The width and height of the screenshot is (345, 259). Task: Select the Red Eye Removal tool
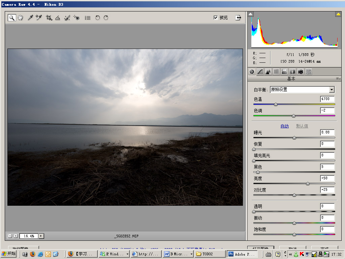coord(76,18)
